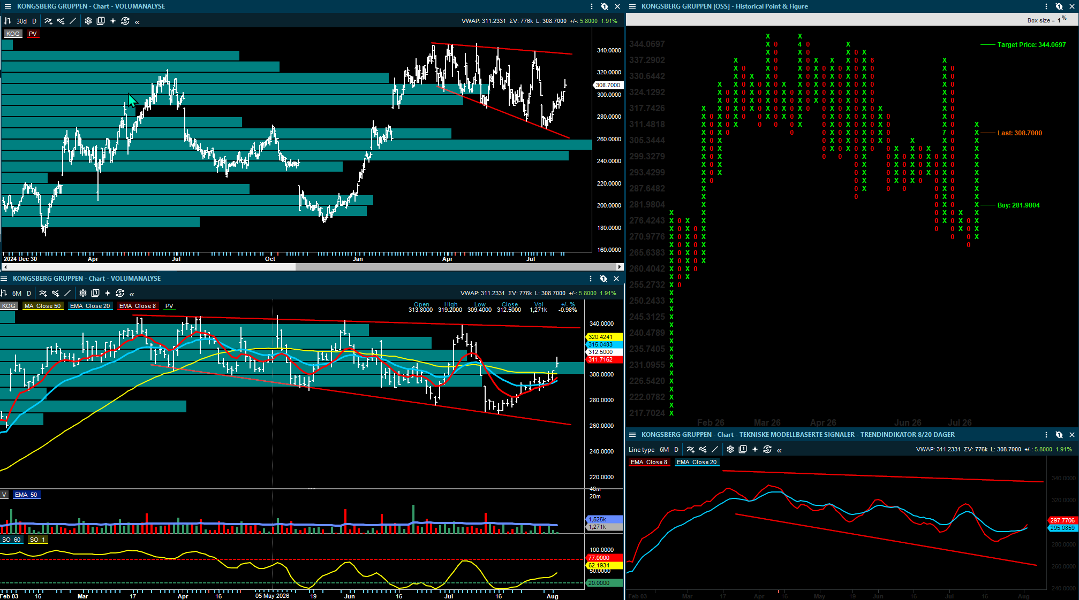Toggle EMA 50 volume legend tag

pos(26,495)
